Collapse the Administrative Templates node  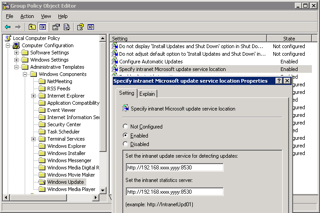(x=16, y=67)
